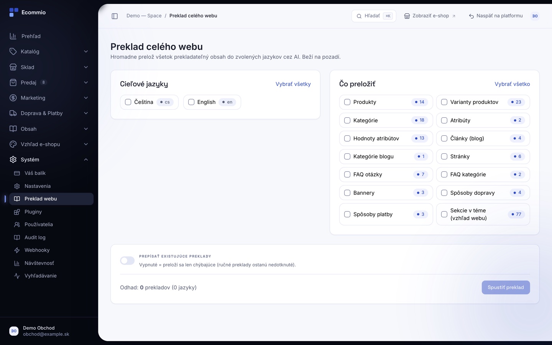Collapse the Systém menu chevron
This screenshot has height=345, width=552.
tap(86, 159)
